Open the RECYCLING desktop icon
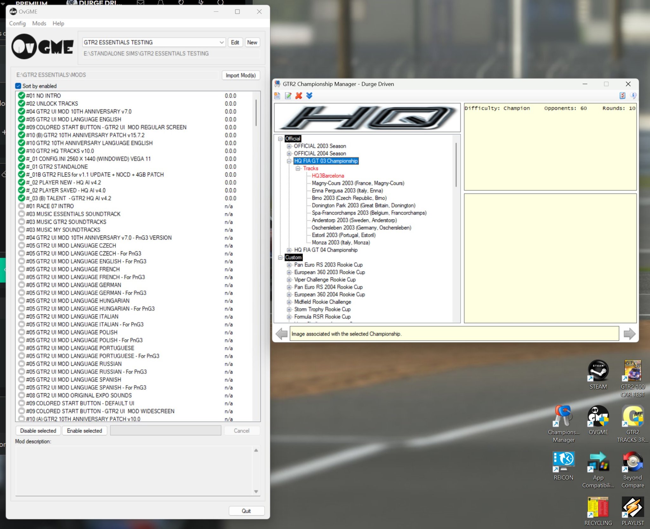 click(x=598, y=511)
